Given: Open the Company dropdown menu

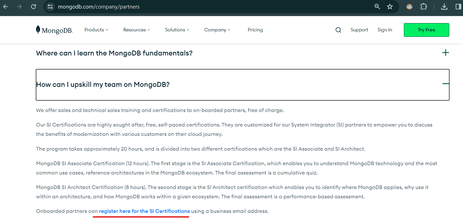Looking at the screenshot, I should point(217,30).
